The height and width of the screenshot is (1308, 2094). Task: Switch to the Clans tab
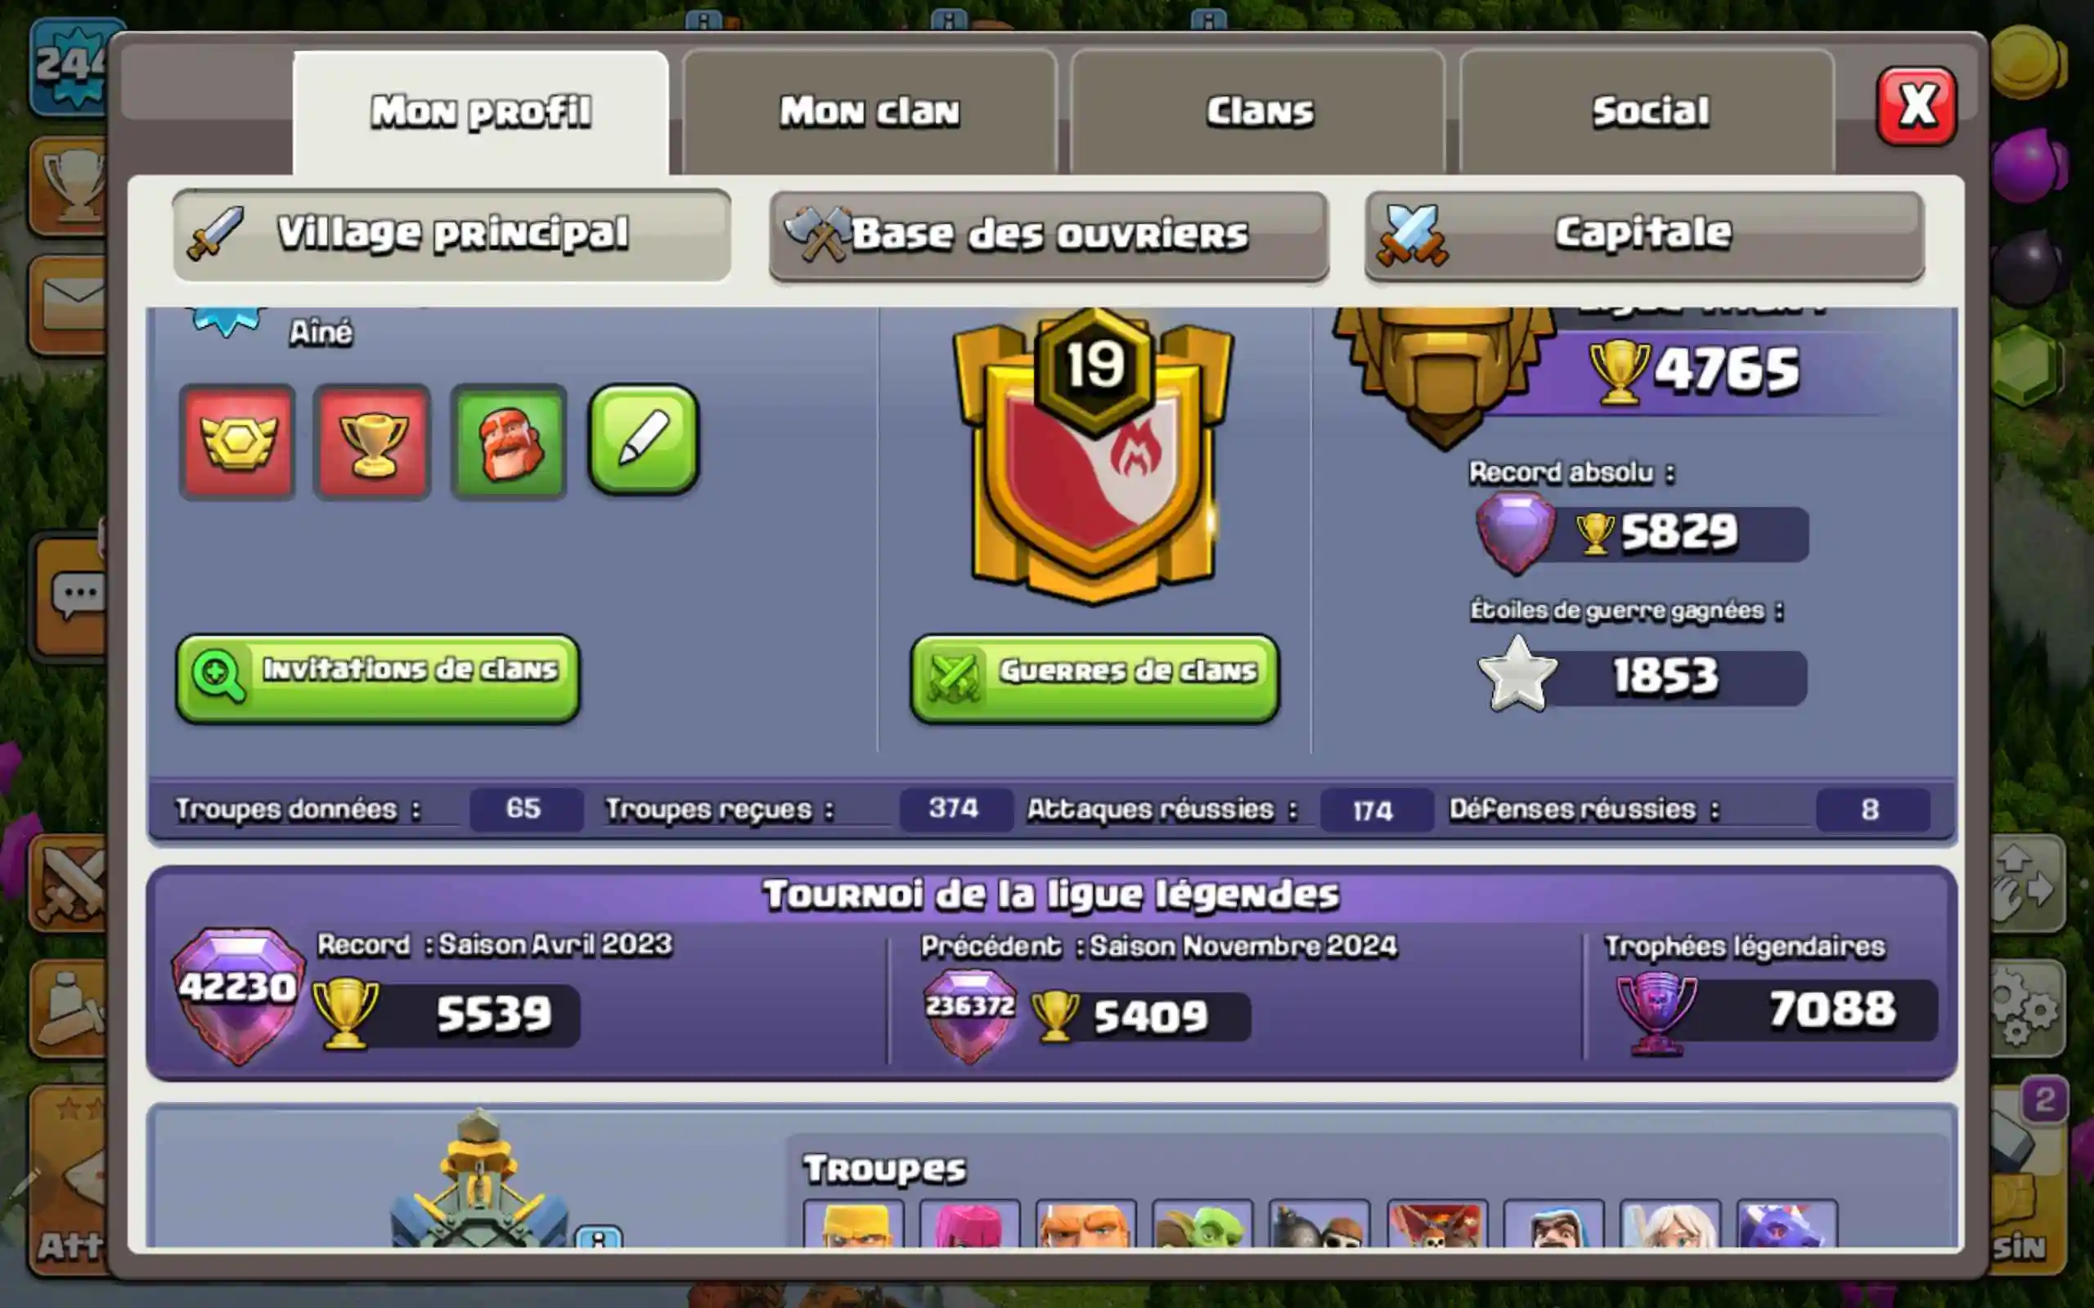pos(1259,112)
